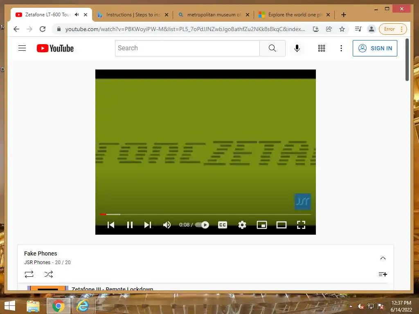
Task: Switch to the Zetafone LT-600 tab
Action: tap(48, 15)
